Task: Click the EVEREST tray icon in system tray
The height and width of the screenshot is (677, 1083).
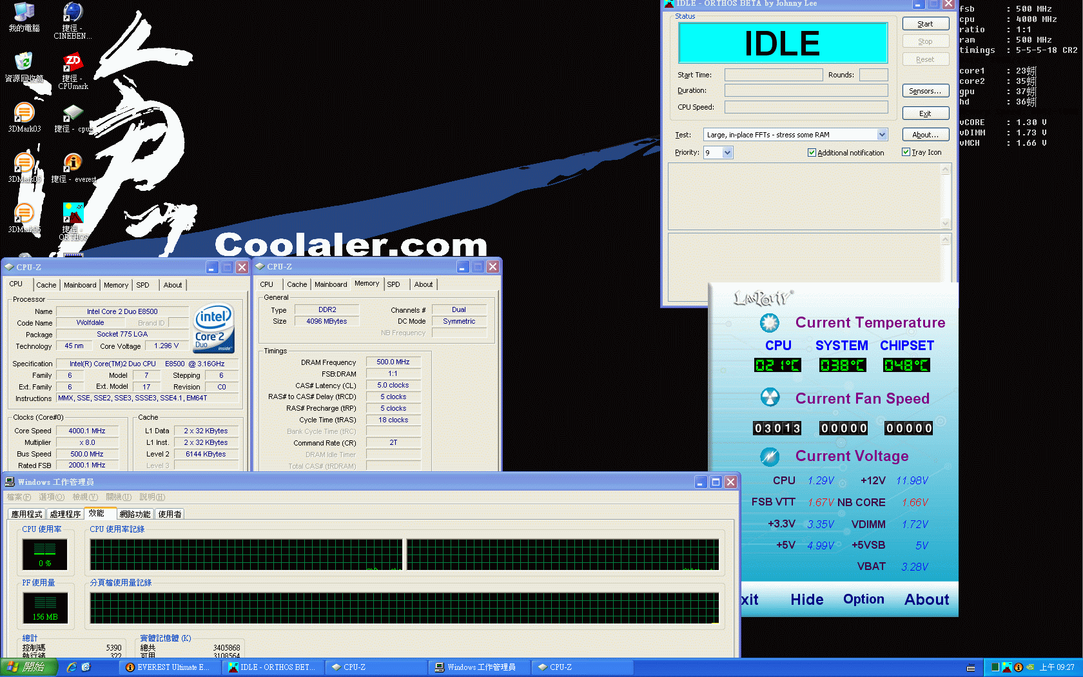Action: 1019,667
